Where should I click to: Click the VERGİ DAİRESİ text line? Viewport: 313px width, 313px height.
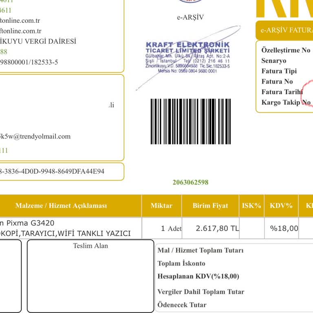[38, 41]
